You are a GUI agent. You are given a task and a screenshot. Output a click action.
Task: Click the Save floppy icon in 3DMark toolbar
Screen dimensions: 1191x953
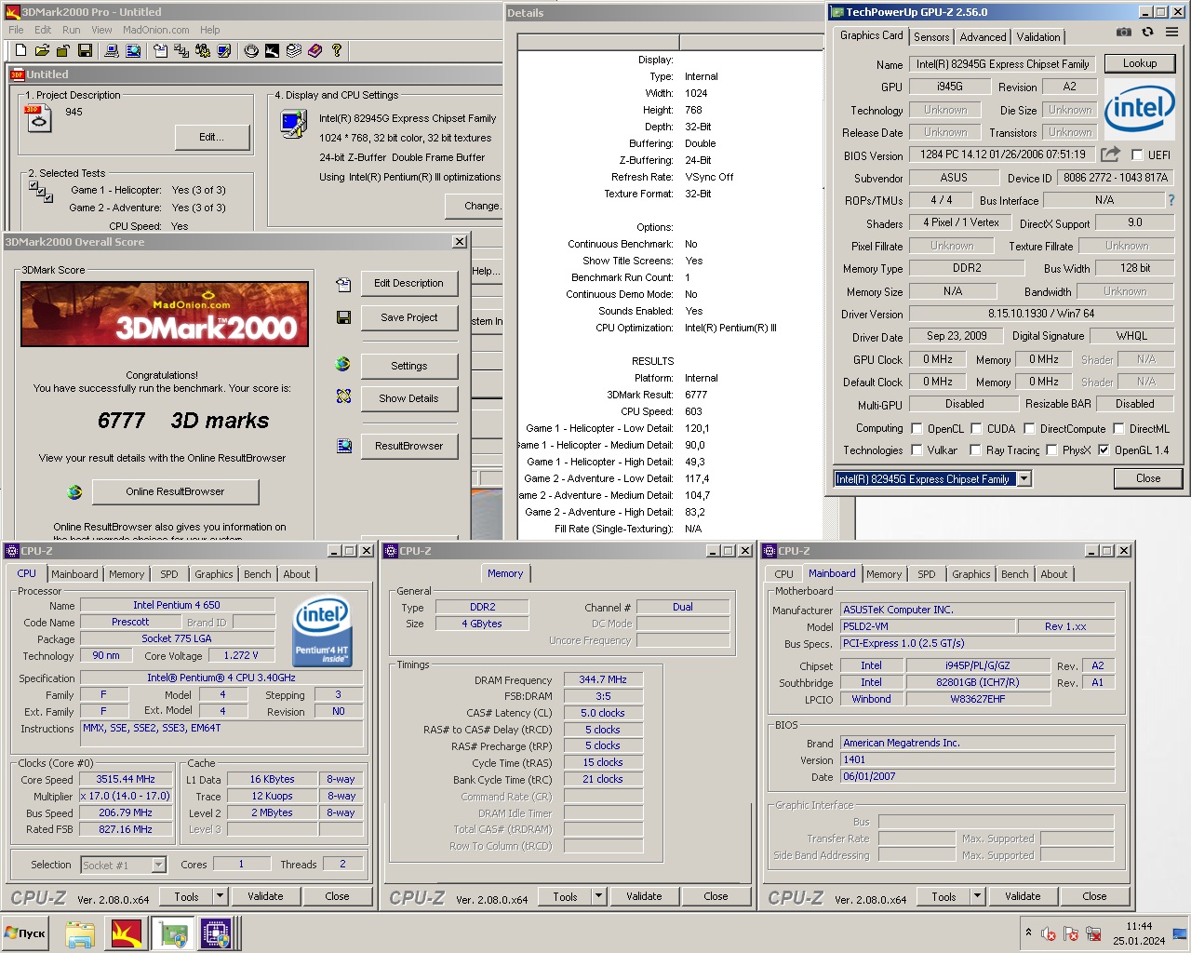[x=85, y=50]
